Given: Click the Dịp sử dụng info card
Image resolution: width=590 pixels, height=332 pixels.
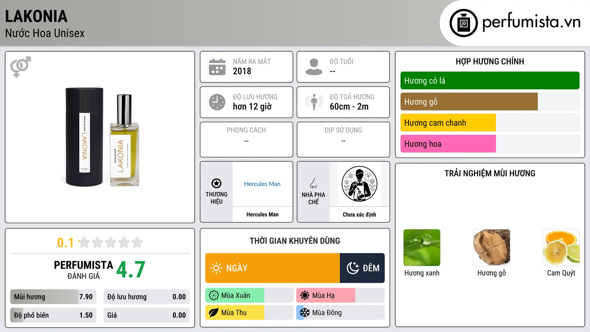Looking at the screenshot, I should [343, 139].
